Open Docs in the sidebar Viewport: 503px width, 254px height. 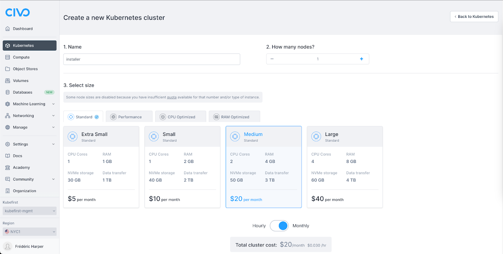pyautogui.click(x=30, y=156)
